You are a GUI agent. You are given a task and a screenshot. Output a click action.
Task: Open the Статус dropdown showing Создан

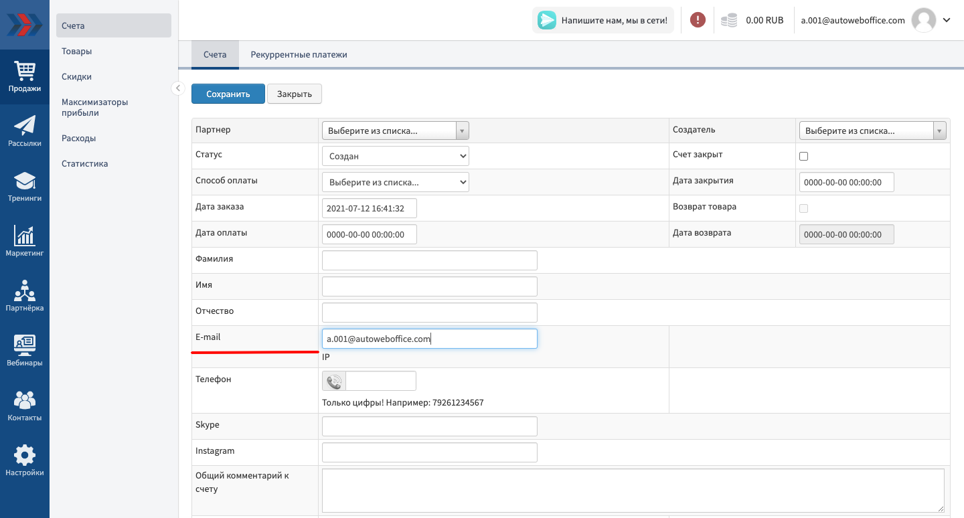395,156
